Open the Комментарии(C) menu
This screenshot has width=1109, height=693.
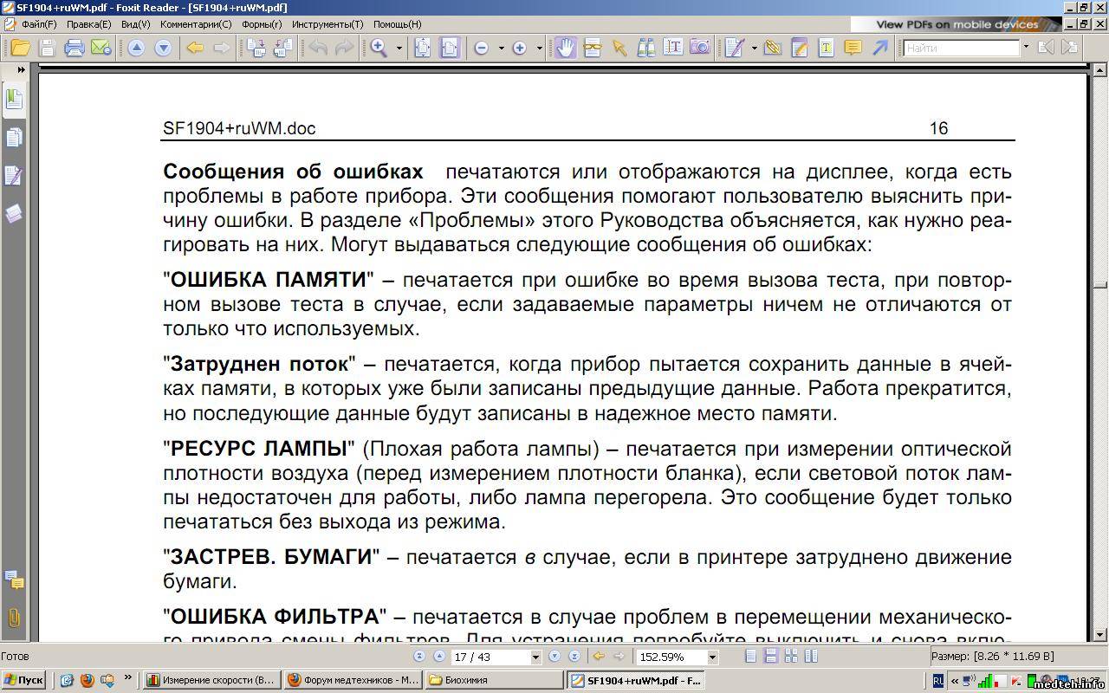196,24
